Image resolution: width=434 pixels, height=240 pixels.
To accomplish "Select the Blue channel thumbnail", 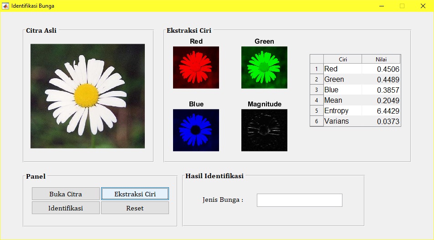I will 196,130.
